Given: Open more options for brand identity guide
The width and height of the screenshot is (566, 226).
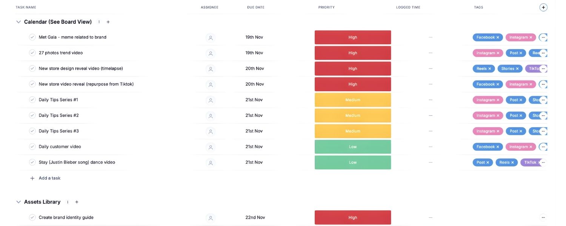Looking at the screenshot, I should 543,217.
